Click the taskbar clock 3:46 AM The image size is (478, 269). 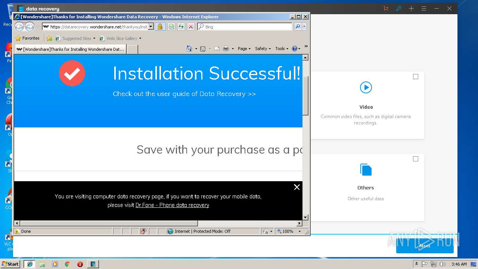[x=459, y=264]
